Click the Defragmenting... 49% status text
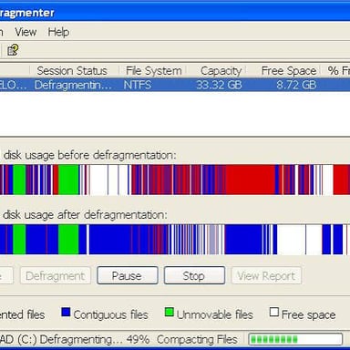The width and height of the screenshot is (350, 350). click(x=95, y=339)
